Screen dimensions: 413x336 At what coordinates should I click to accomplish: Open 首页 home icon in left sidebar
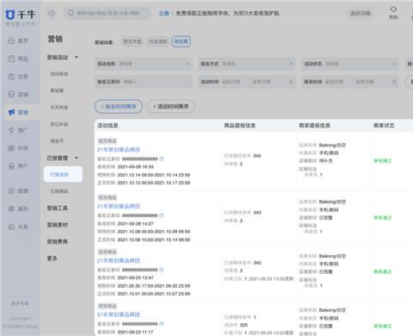11,40
